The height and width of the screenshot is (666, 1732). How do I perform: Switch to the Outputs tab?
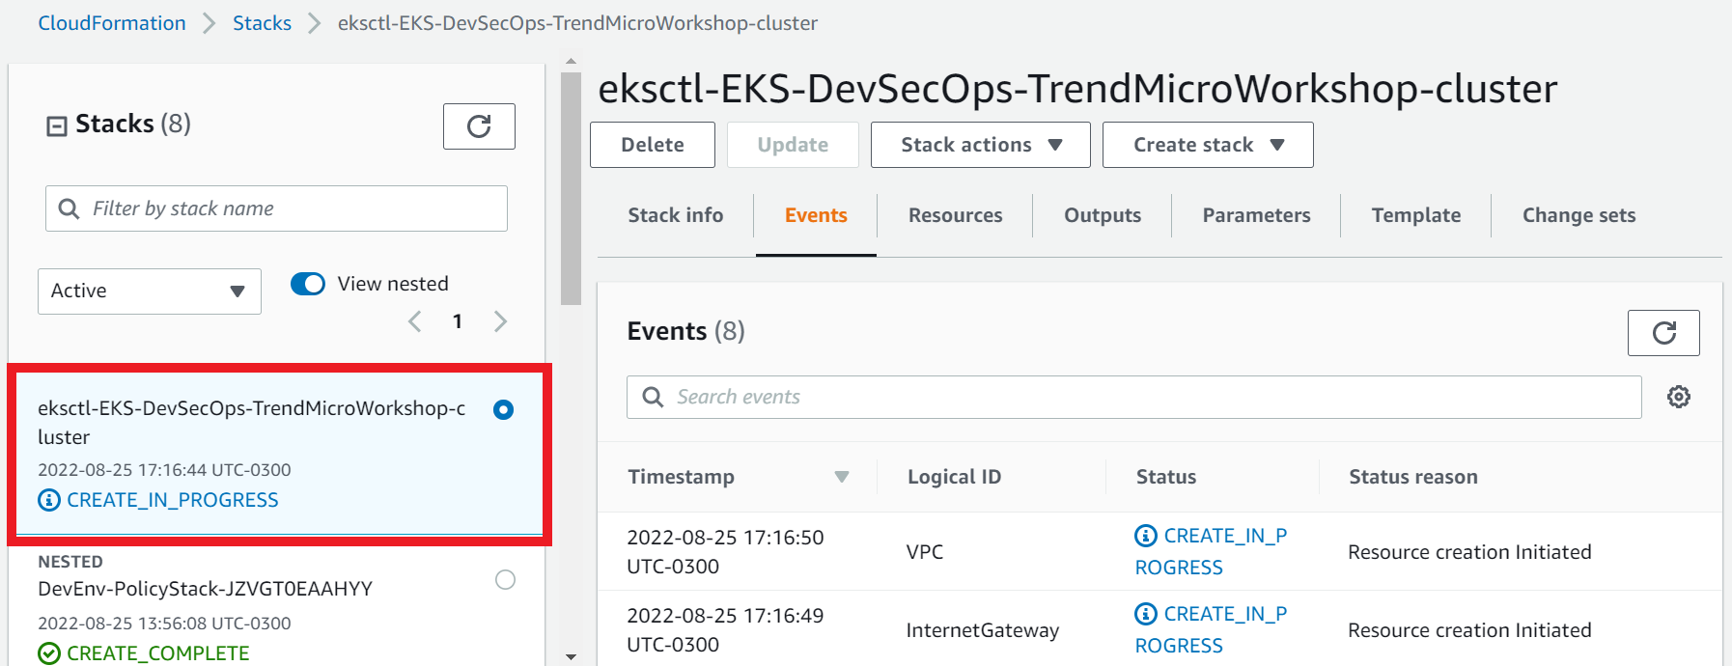pyautogui.click(x=1103, y=215)
